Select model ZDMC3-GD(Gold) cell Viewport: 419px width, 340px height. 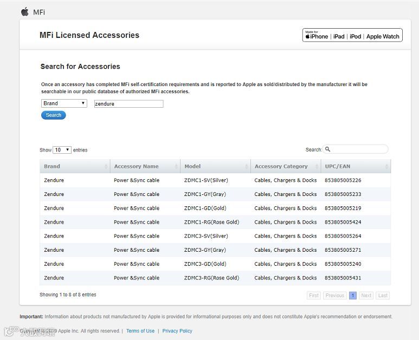(x=205, y=264)
